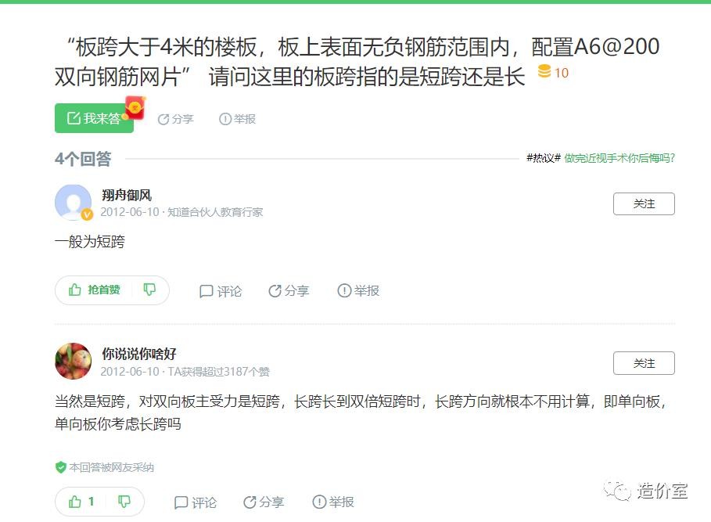The height and width of the screenshot is (522, 711).
Task: Report the first answer 一般为短跨
Action: 358,290
